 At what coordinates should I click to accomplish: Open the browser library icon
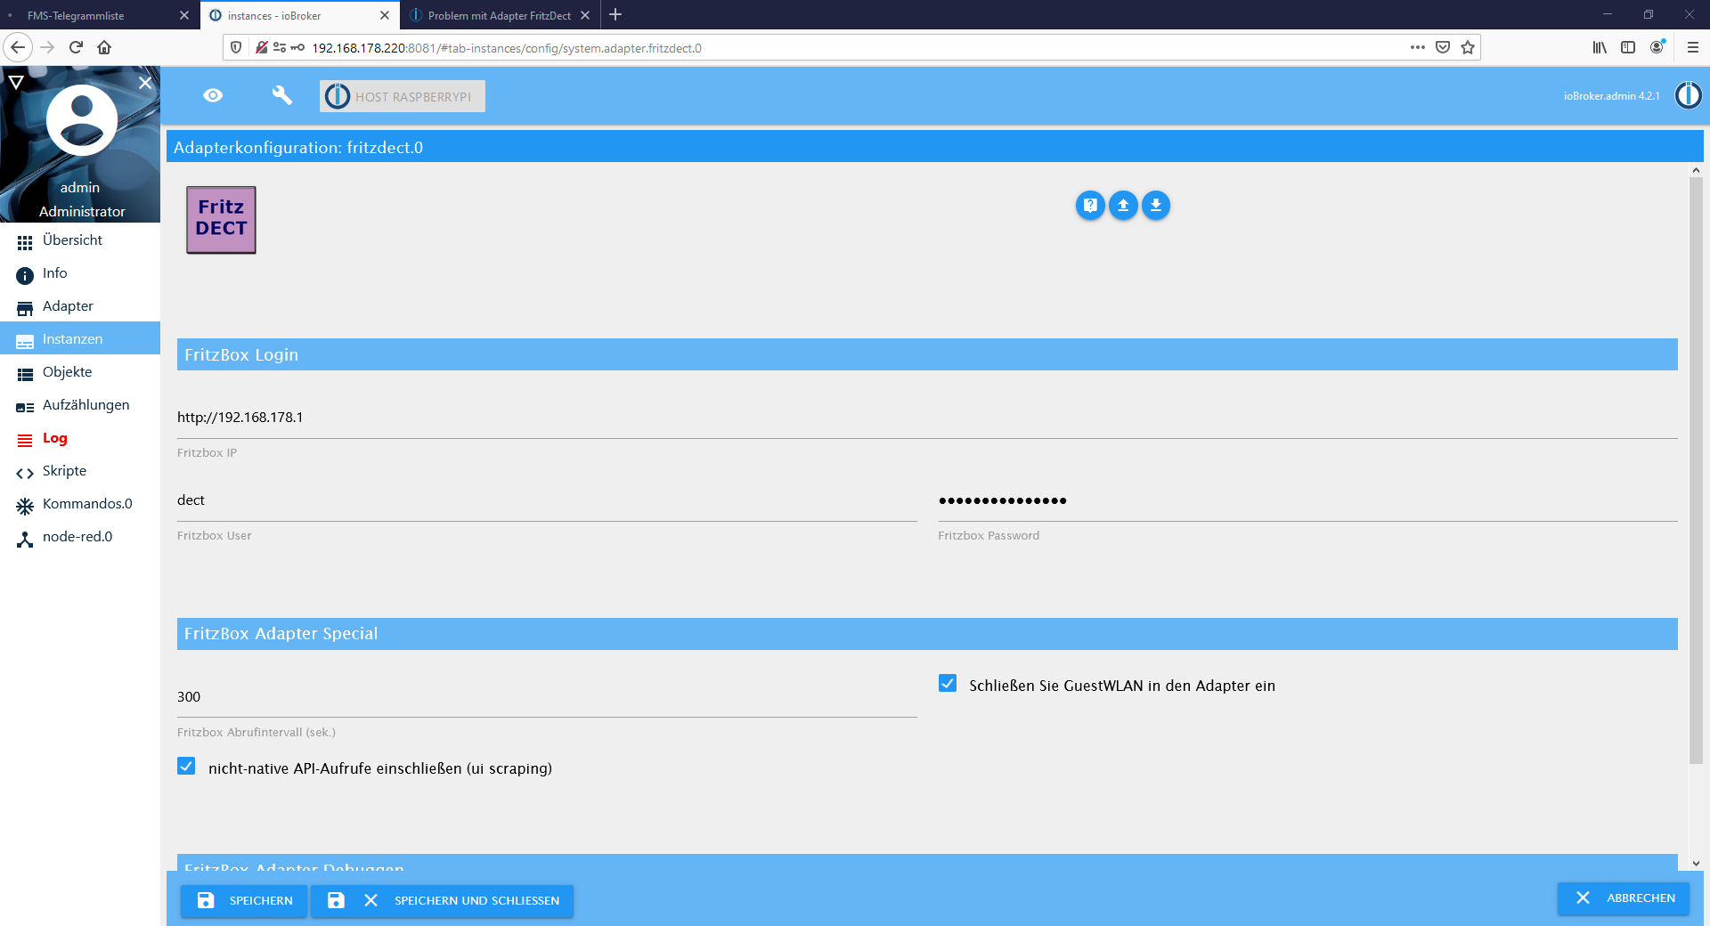(x=1600, y=47)
